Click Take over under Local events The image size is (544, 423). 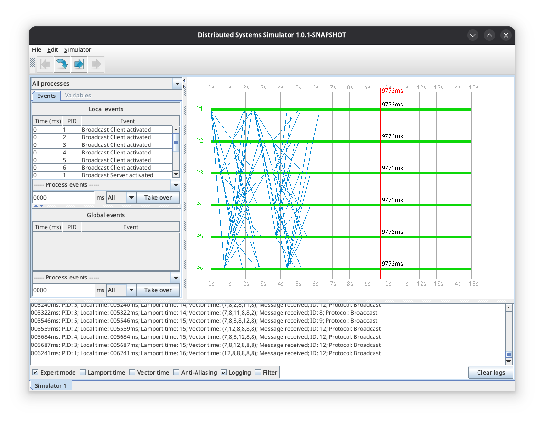158,198
